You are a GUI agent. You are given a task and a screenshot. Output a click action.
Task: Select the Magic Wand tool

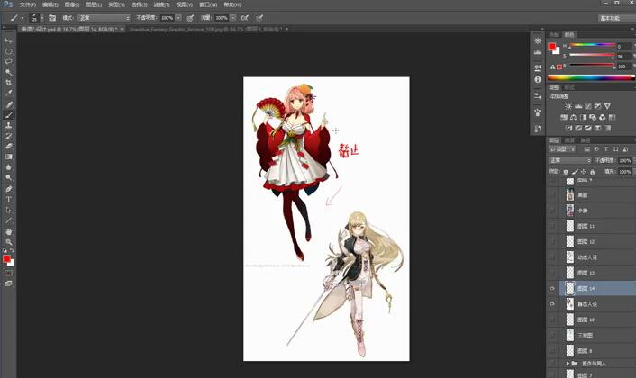pos(8,73)
